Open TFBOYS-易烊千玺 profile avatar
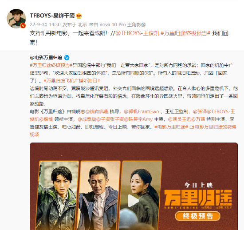 [16, 19]
